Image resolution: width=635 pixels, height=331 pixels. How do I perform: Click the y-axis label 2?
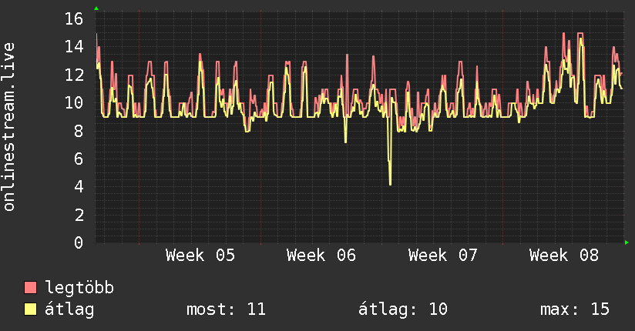(x=79, y=215)
